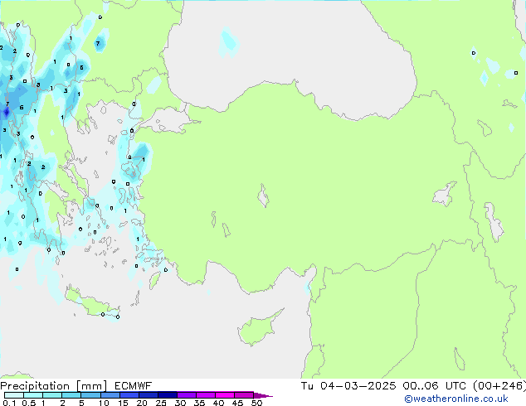The image size is (526, 406).
Task: Click the legend label '35'
Action: pyautogui.click(x=199, y=403)
